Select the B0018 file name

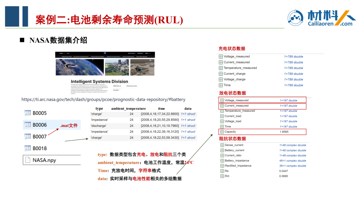tap(40, 148)
